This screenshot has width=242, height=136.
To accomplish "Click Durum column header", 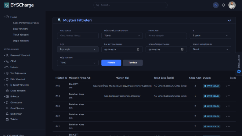I will tap(207, 78).
